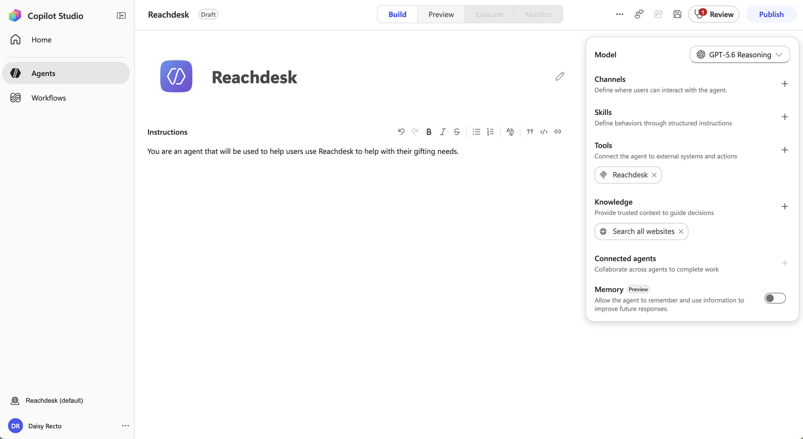The width and height of the screenshot is (803, 439).
Task: Open the GPT-5.6 Reasoning model dropdown
Action: [x=740, y=55]
